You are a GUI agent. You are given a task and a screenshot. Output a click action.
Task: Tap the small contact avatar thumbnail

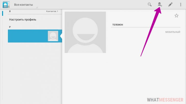(53, 36)
